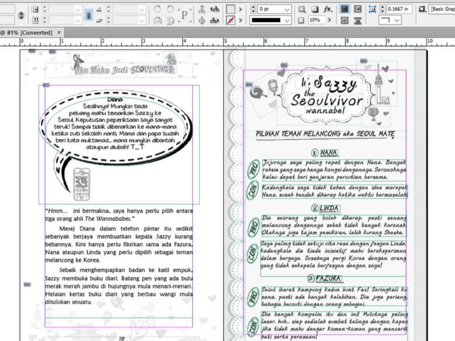Click the opacity 10% input field
The height and width of the screenshot is (341, 455).
pos(316,20)
